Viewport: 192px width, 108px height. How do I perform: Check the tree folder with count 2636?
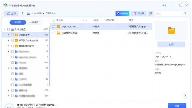[12, 63]
